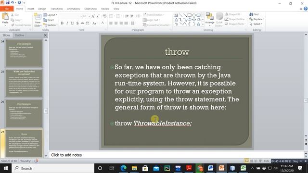Select the text box shape in gallery
The image size is (308, 173).
[x=176, y=15]
